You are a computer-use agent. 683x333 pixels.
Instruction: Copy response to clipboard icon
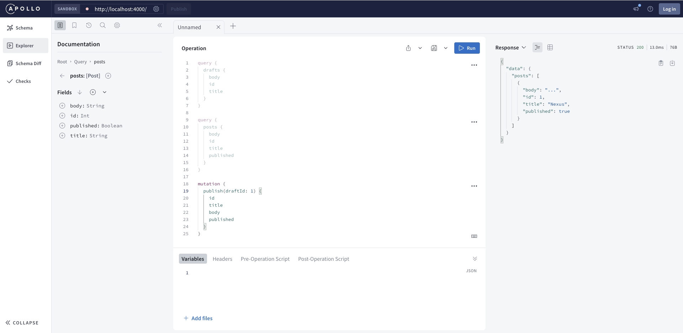(661, 63)
